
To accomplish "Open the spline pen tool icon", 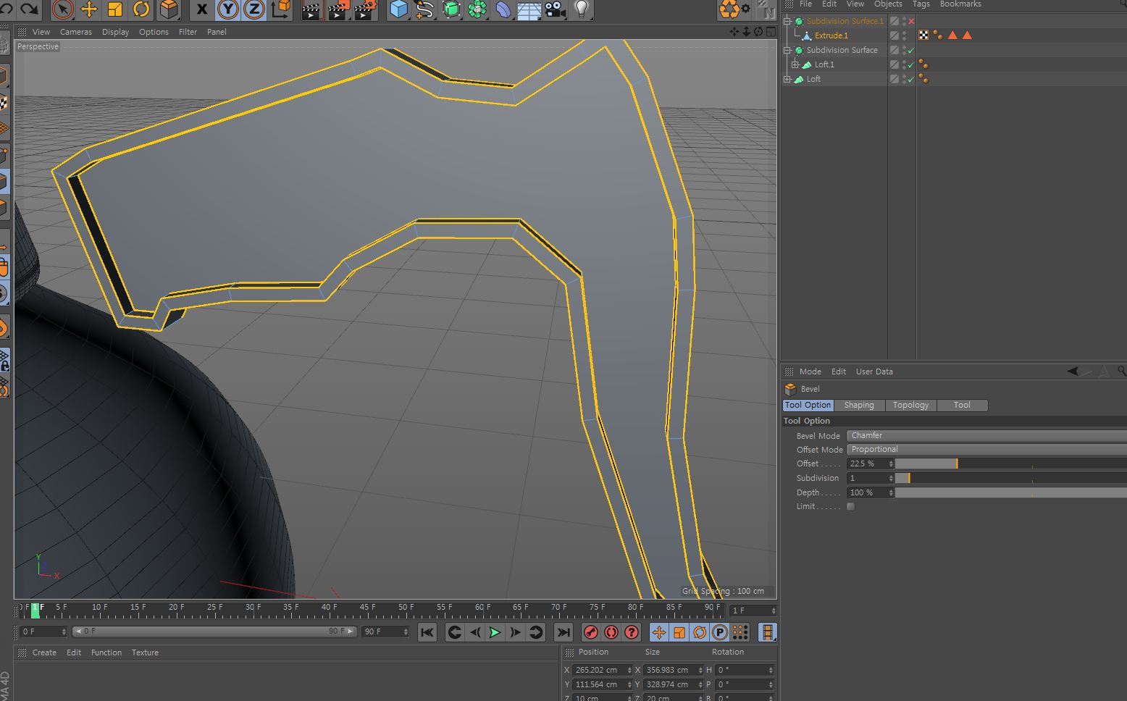I will [x=424, y=9].
